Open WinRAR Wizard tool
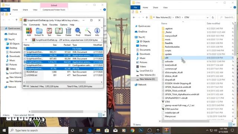 [88, 32]
